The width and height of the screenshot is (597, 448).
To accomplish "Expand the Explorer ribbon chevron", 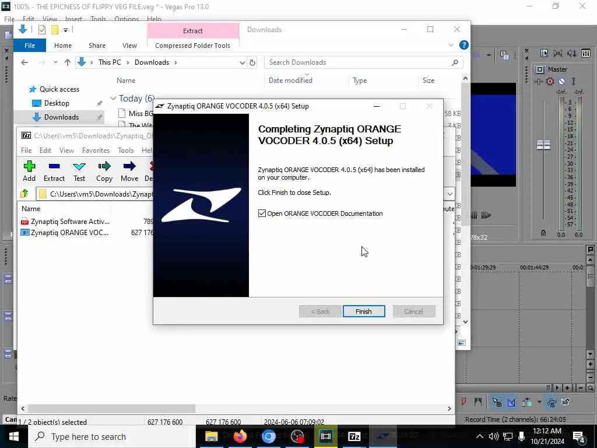I will [x=451, y=45].
